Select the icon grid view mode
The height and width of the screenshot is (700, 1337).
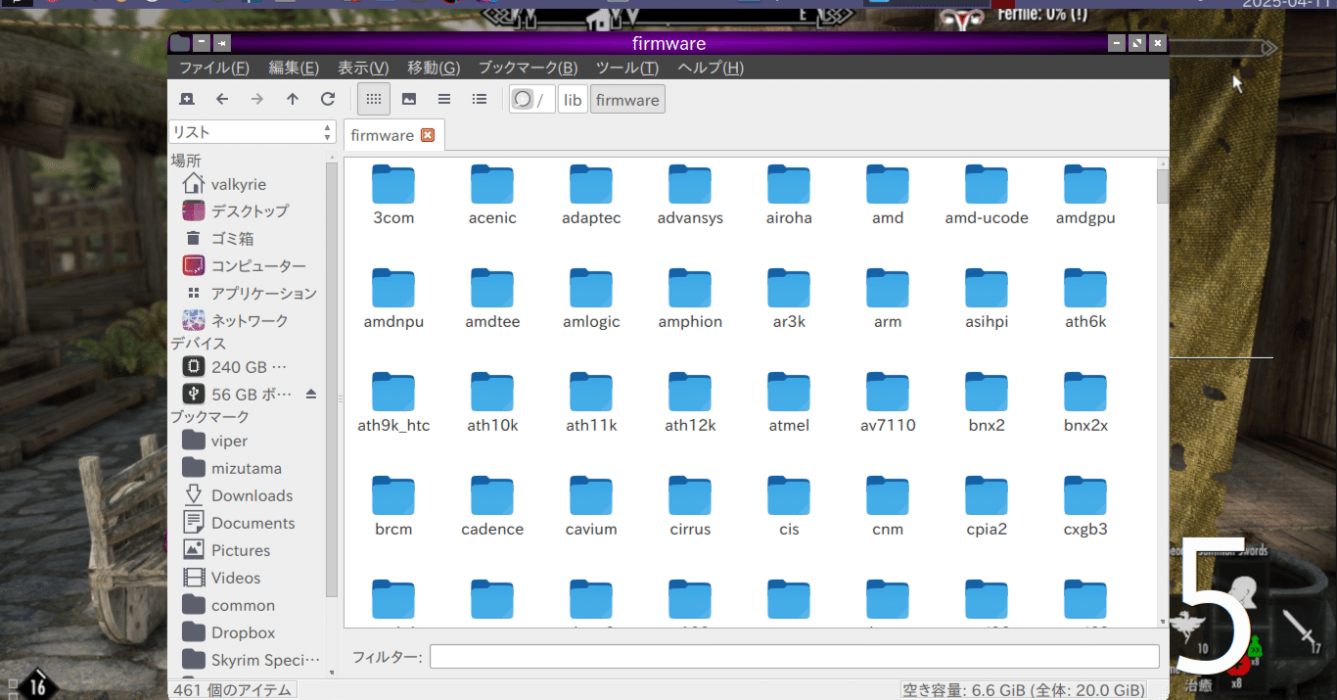click(373, 99)
